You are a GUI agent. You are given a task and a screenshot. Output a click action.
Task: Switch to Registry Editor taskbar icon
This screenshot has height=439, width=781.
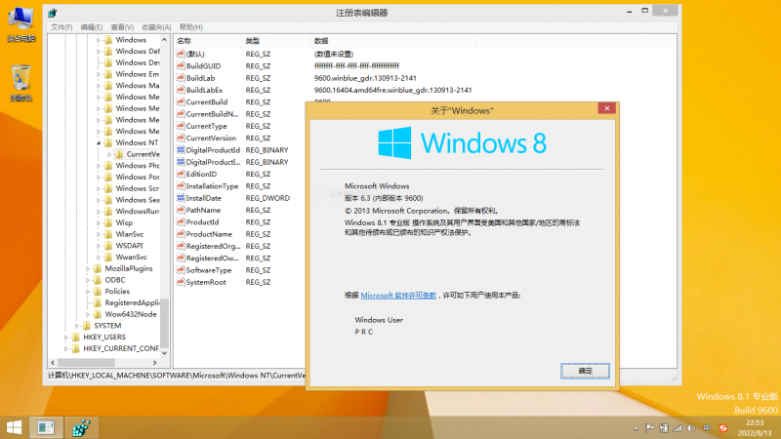pyautogui.click(x=81, y=427)
